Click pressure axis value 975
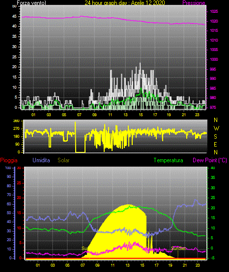 click(x=213, y=107)
